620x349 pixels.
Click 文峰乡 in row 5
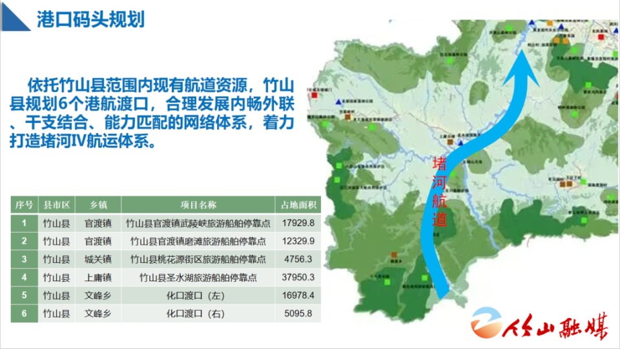click(98, 295)
